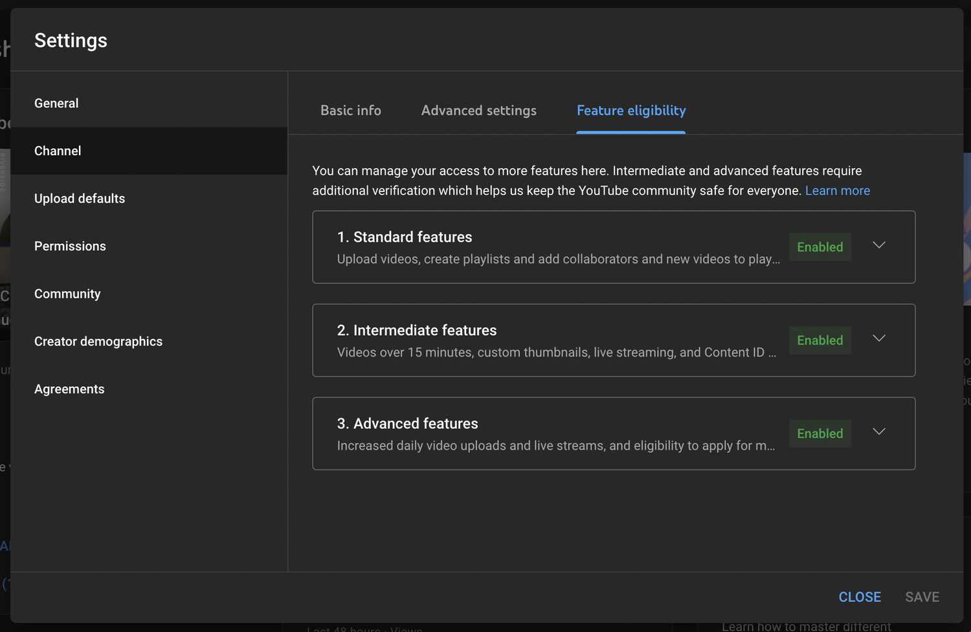971x632 pixels.
Task: Open Upload defaults settings
Action: coord(80,199)
